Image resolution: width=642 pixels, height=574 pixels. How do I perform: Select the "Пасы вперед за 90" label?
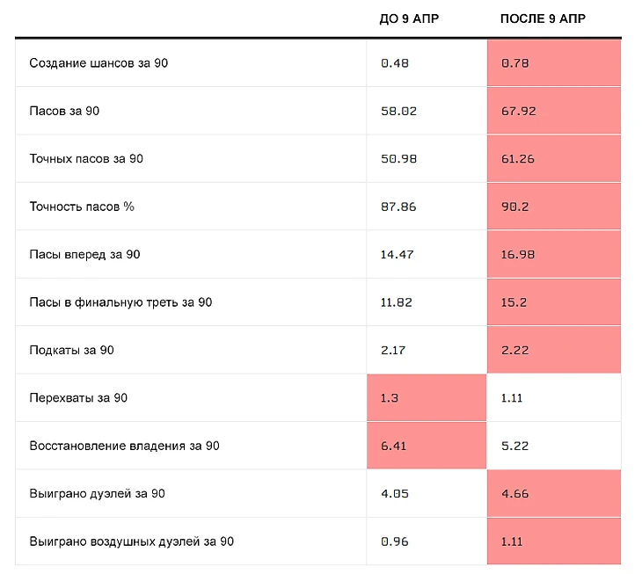[x=84, y=254]
